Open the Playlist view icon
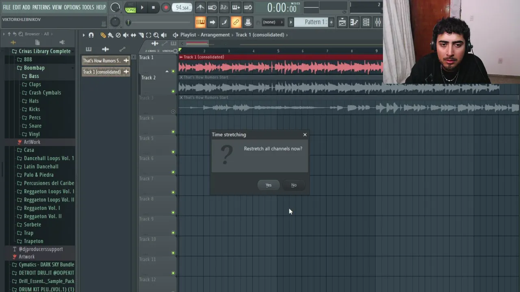The image size is (520, 292). click(x=342, y=22)
